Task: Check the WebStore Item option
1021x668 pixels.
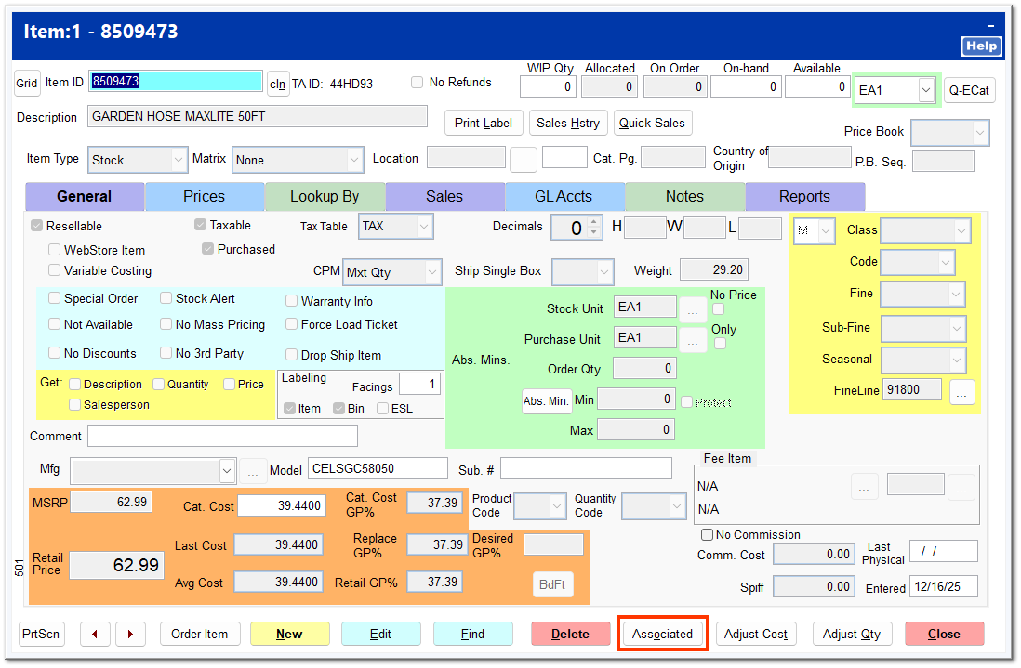Action: click(55, 250)
